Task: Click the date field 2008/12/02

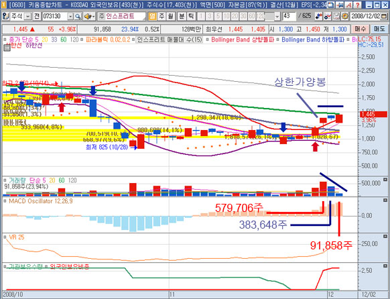Action: [x=365, y=16]
